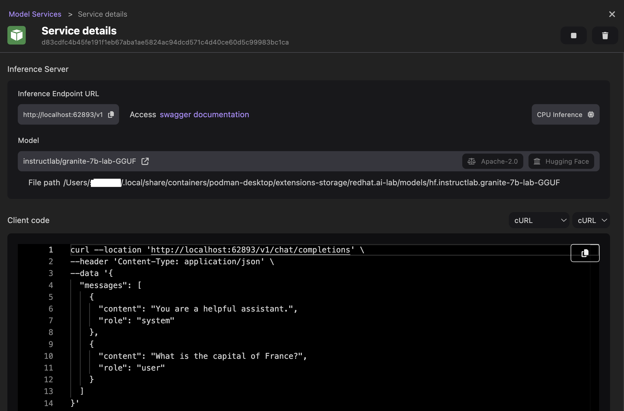Click line 10 of client code
Screen dimensions: 624x411
click(x=203, y=356)
